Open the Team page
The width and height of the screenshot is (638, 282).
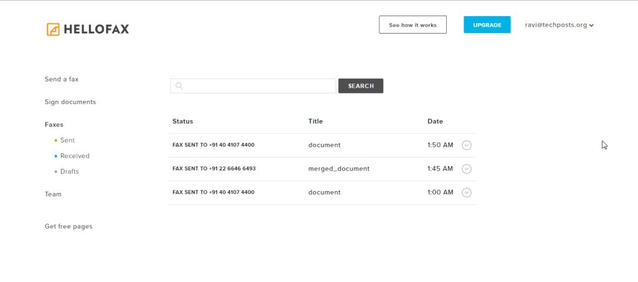(53, 194)
